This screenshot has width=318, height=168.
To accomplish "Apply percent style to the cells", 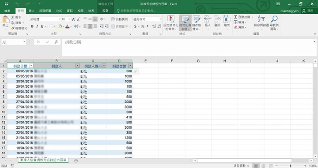I will (142, 26).
